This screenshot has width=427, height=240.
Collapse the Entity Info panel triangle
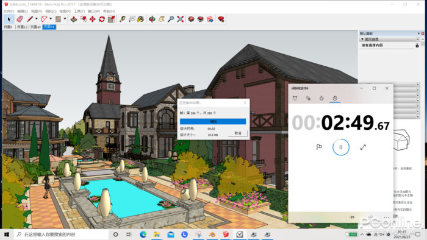point(362,39)
